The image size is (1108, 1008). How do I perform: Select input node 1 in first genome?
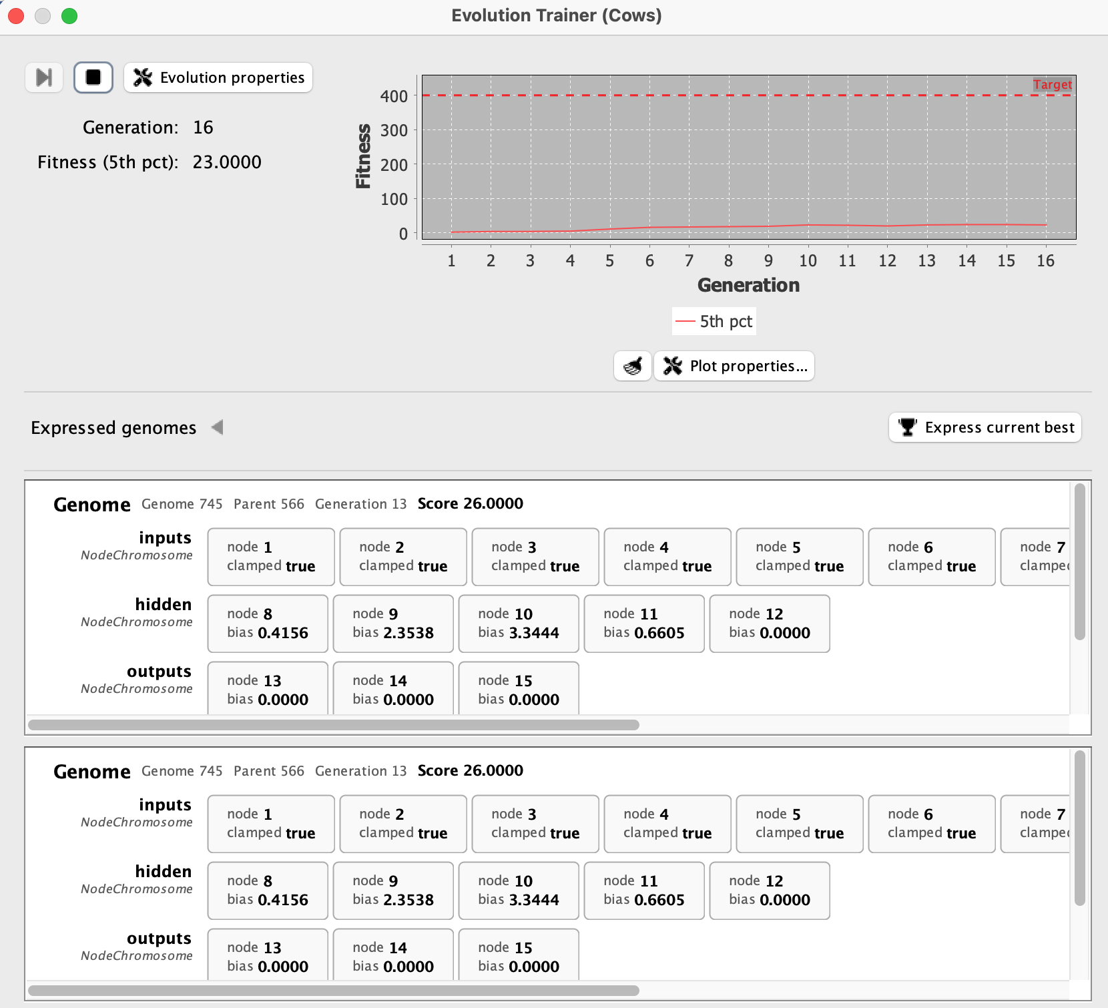pyautogui.click(x=271, y=557)
